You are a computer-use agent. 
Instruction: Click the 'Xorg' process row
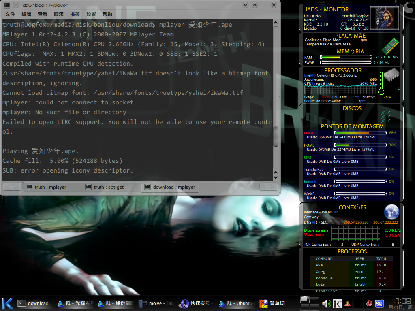[x=351, y=272]
